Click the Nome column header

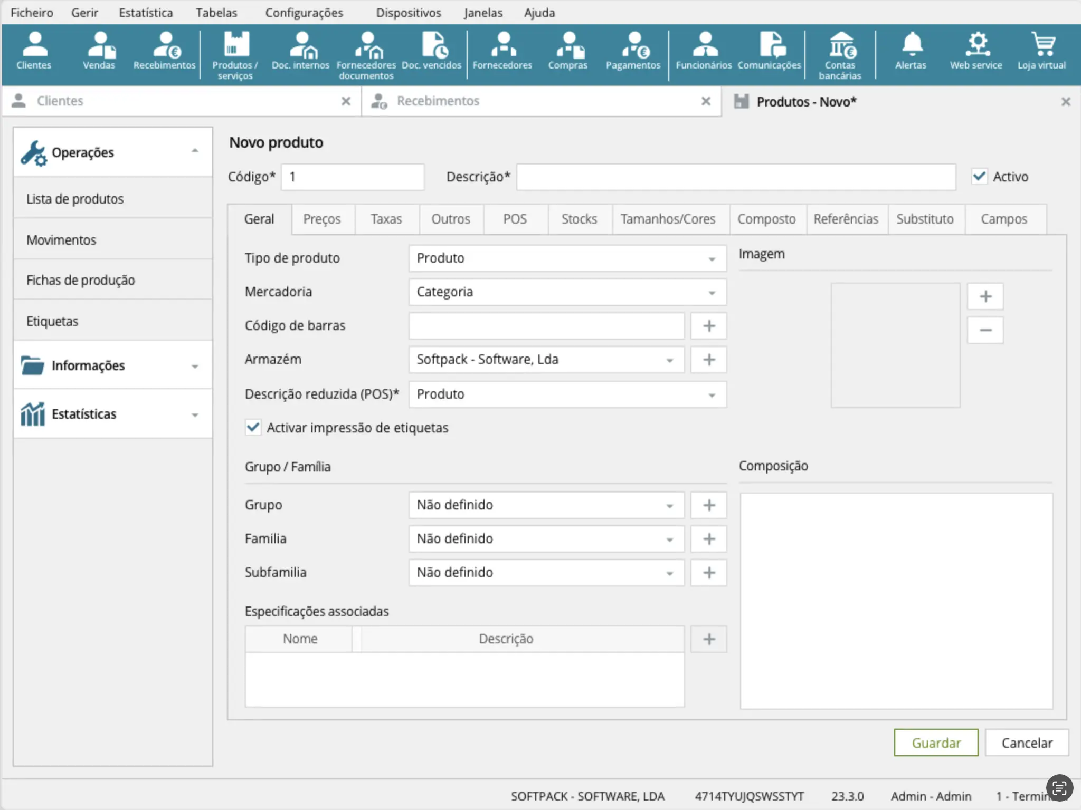[299, 639]
